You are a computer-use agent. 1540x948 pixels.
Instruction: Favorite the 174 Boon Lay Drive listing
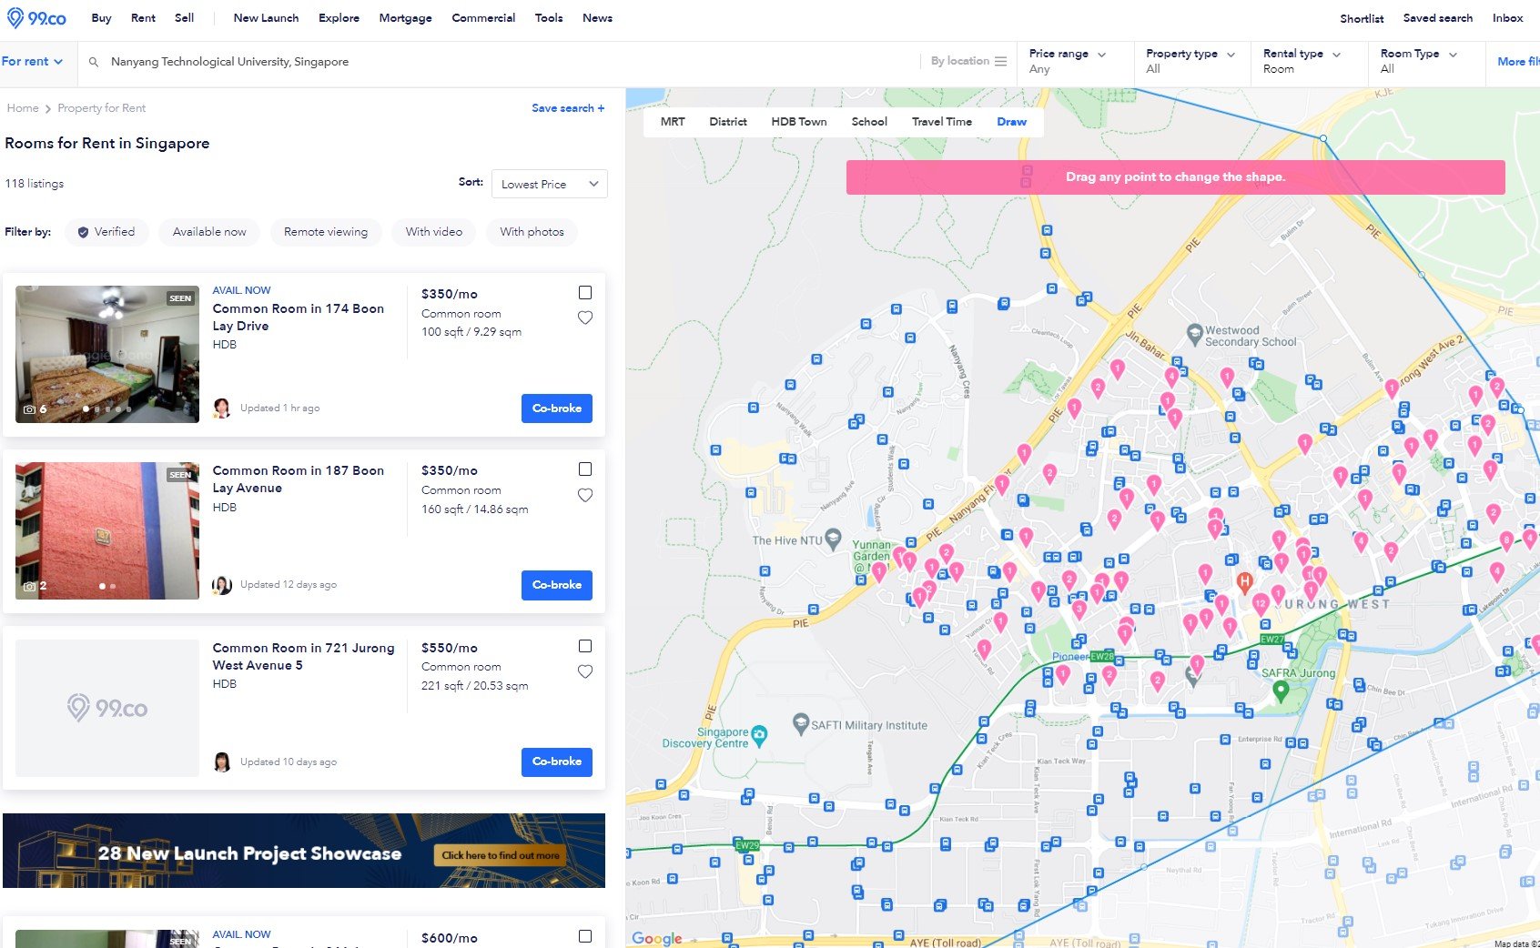[585, 318]
